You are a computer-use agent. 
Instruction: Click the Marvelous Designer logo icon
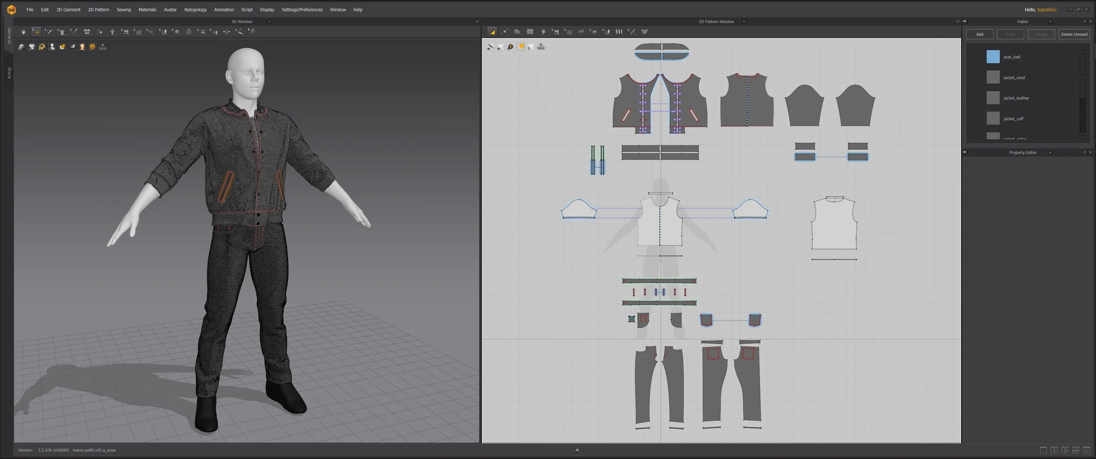point(11,9)
